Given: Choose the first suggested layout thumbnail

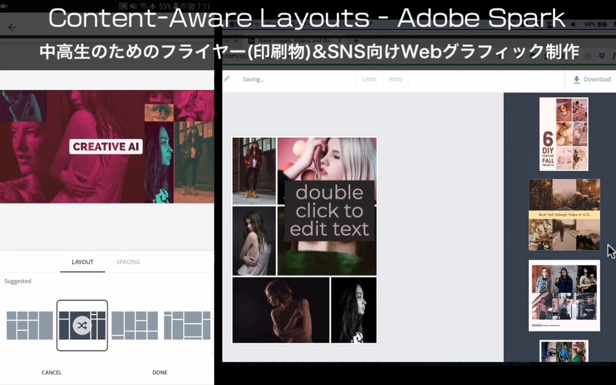Looking at the screenshot, I should click(x=29, y=325).
